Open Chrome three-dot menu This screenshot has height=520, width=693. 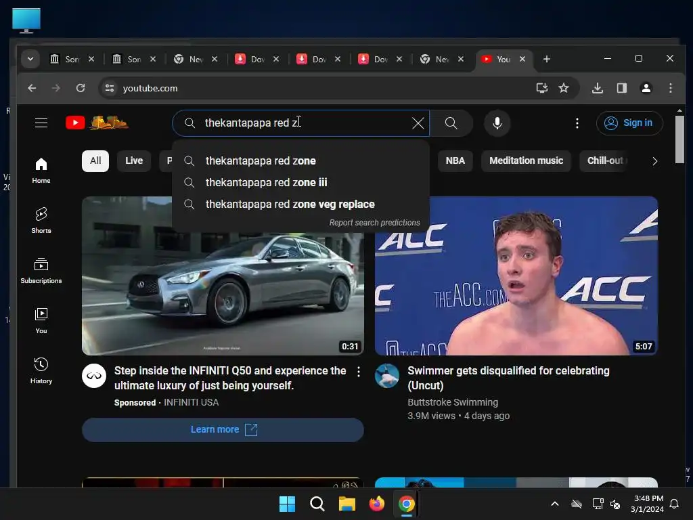(671, 88)
